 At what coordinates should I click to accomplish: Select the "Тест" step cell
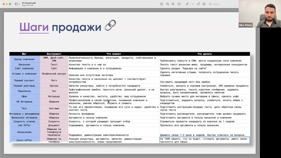coord(25,108)
